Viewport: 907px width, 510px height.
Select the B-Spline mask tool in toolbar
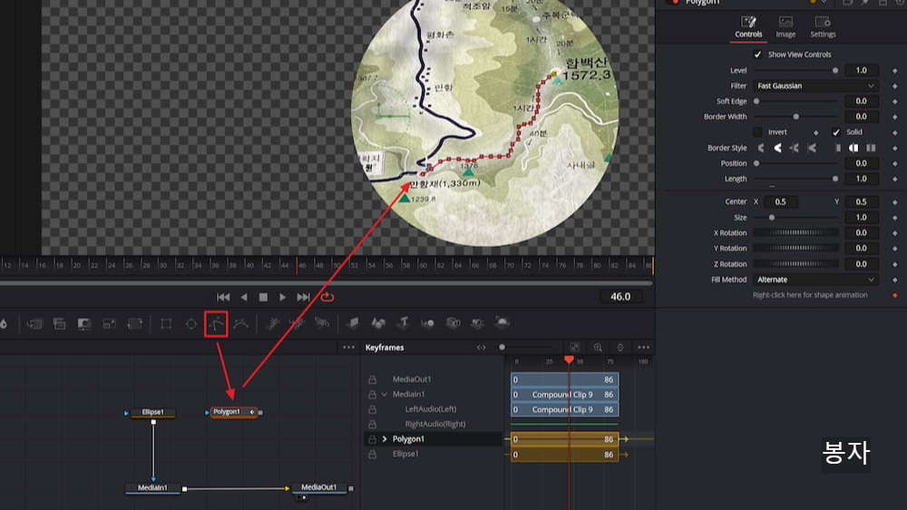point(241,324)
